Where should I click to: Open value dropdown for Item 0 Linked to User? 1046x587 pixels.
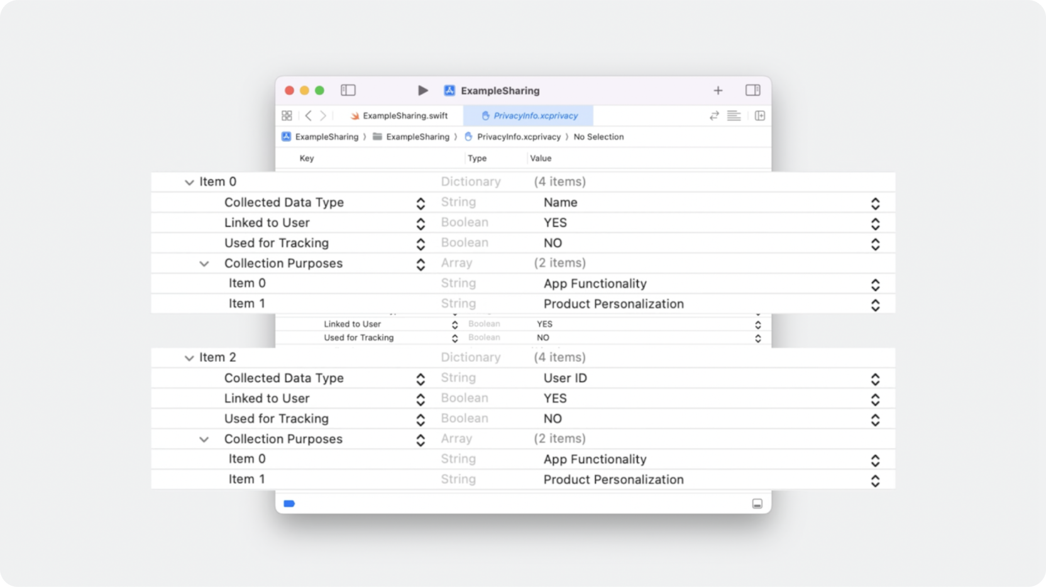point(875,223)
